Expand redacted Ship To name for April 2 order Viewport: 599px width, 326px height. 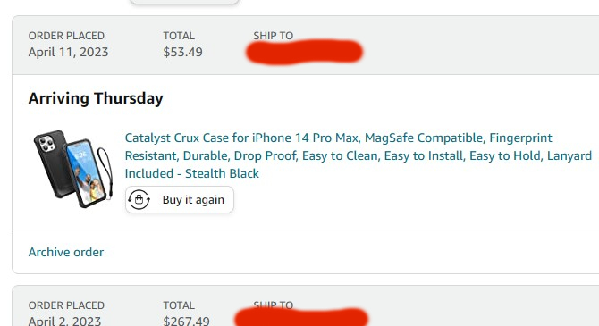click(x=301, y=318)
